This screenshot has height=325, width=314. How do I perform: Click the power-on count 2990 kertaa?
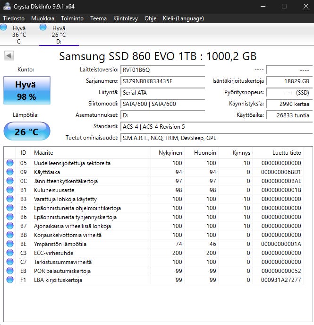289,104
